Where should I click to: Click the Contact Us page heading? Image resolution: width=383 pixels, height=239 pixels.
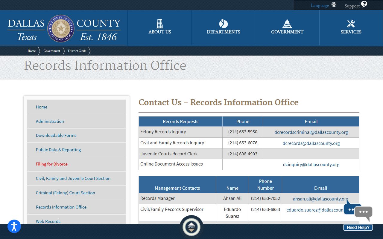[218, 102]
